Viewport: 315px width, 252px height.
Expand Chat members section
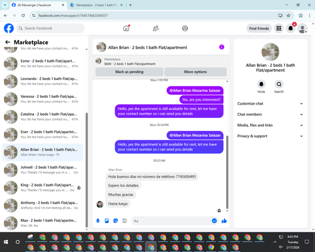click(270, 115)
